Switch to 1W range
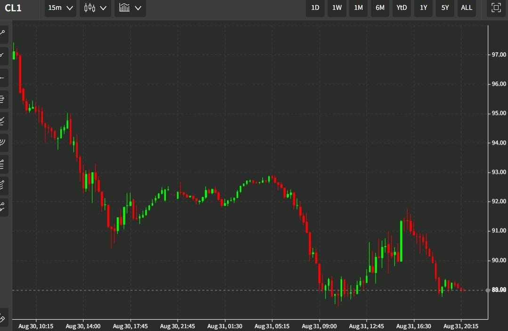The image size is (508, 331). 337,8
